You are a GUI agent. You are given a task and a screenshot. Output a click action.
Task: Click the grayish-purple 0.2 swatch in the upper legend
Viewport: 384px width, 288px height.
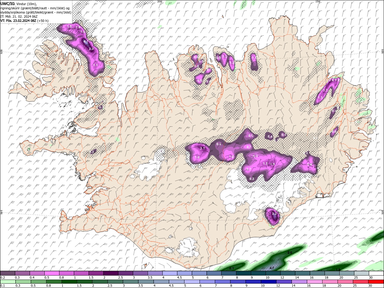tap(8, 273)
